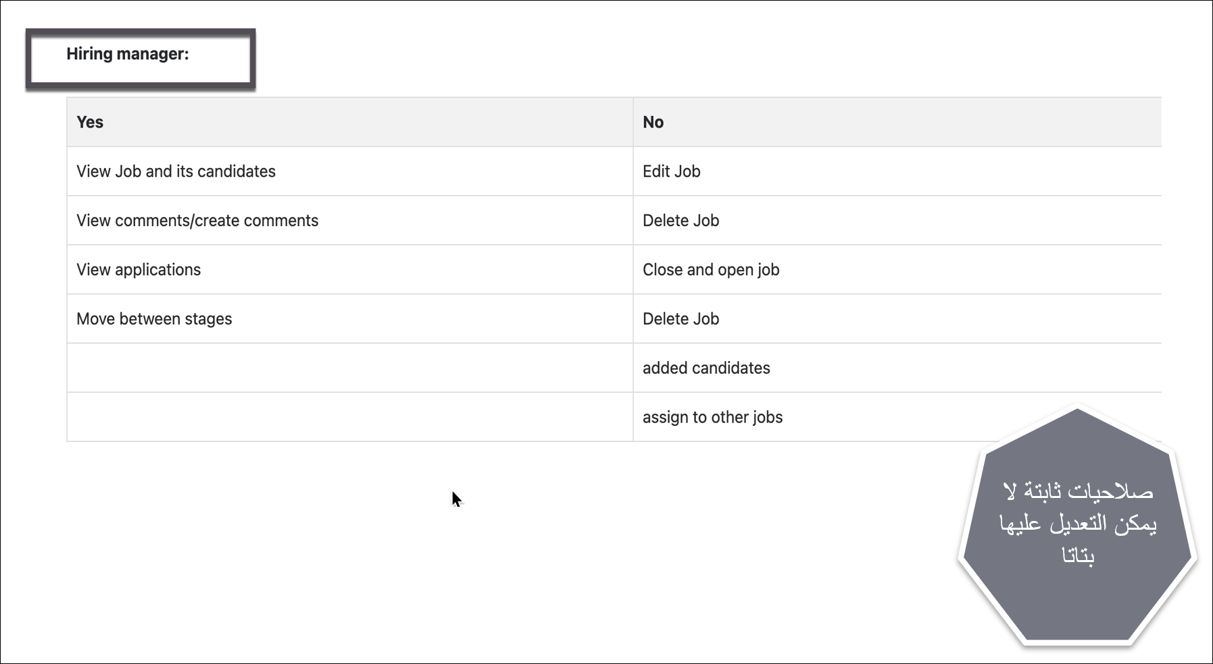Select the assign to other jobs cell
This screenshot has height=664, width=1213.
[712, 418]
